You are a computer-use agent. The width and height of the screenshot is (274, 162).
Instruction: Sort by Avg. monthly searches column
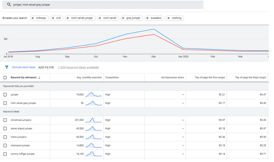[x=89, y=78]
